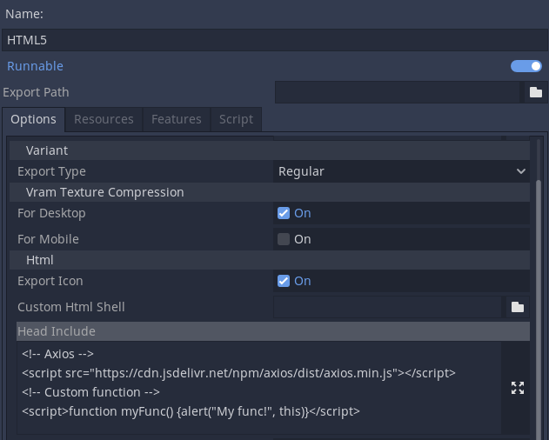Disable the Export Icon checkbox
The height and width of the screenshot is (440, 549).
284,281
